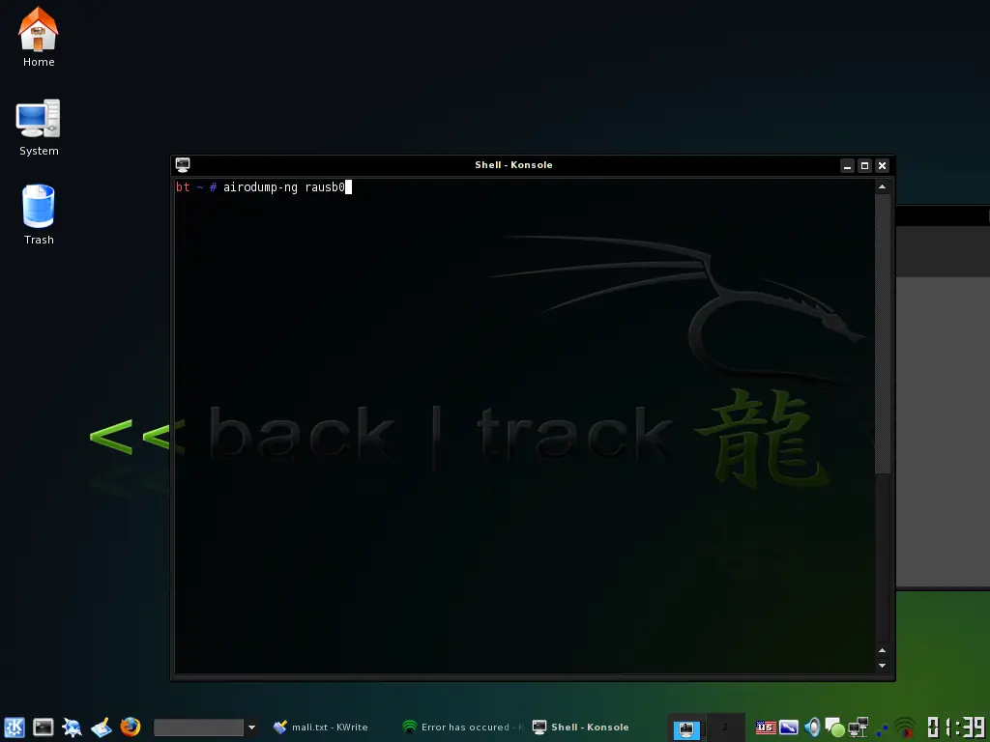Viewport: 990px width, 742px height.
Task: Click the run command input field
Action: click(x=199, y=728)
